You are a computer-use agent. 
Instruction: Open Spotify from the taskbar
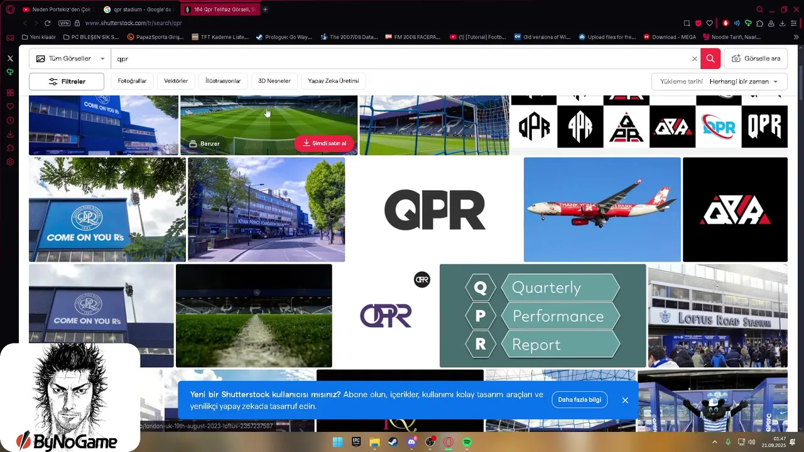467,442
